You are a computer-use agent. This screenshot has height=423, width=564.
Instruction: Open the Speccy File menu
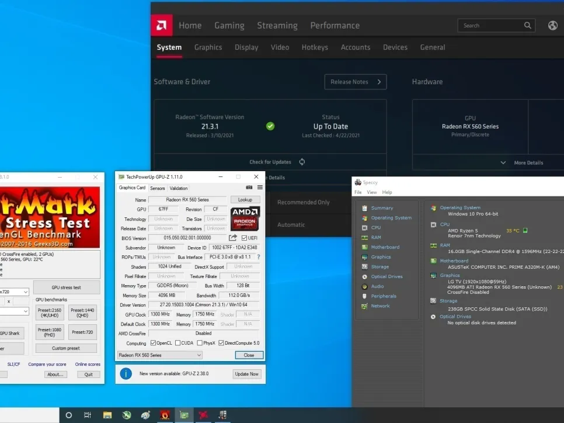pyautogui.click(x=358, y=192)
